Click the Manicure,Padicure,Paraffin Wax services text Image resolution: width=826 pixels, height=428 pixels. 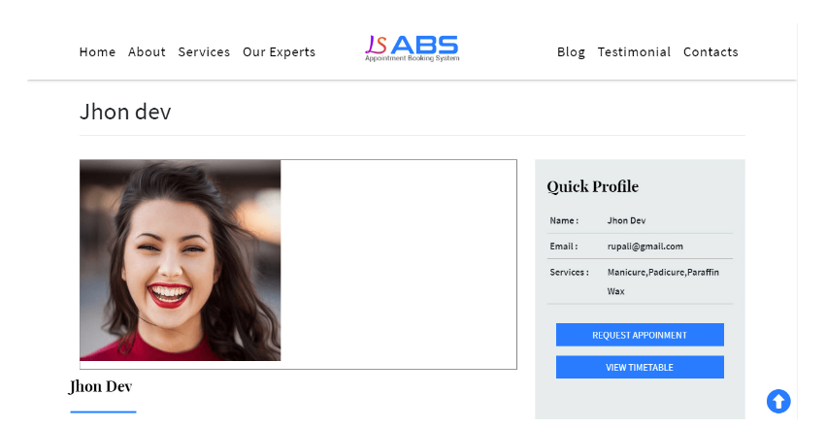pyautogui.click(x=663, y=281)
